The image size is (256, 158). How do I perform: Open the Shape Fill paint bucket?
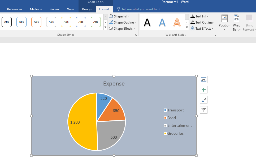click(111, 16)
